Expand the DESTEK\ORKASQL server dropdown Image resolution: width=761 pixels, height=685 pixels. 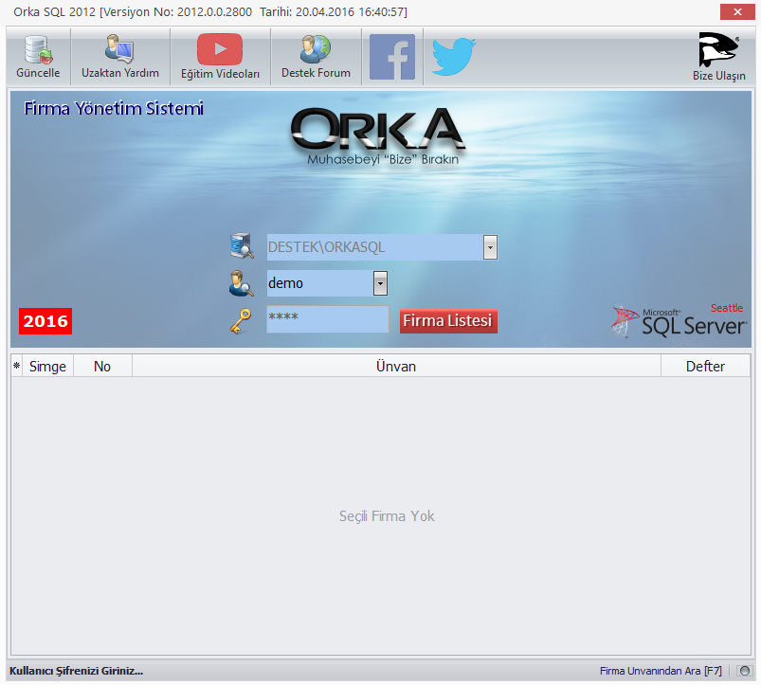[x=490, y=247]
